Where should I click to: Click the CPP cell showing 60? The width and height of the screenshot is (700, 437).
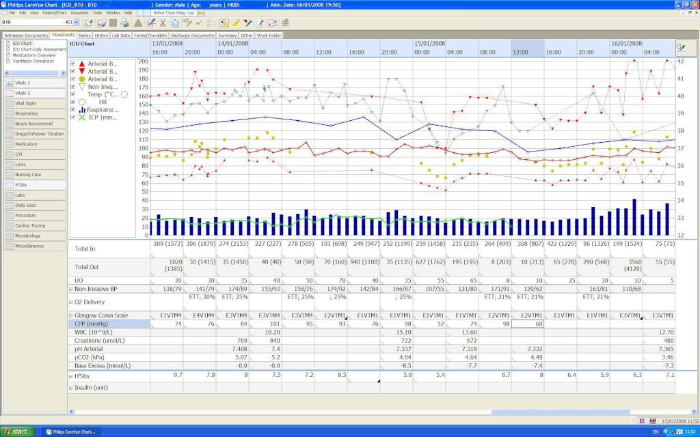[528, 324]
